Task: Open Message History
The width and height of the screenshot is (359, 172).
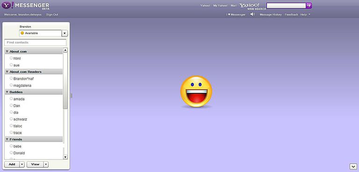Action: [x=271, y=14]
